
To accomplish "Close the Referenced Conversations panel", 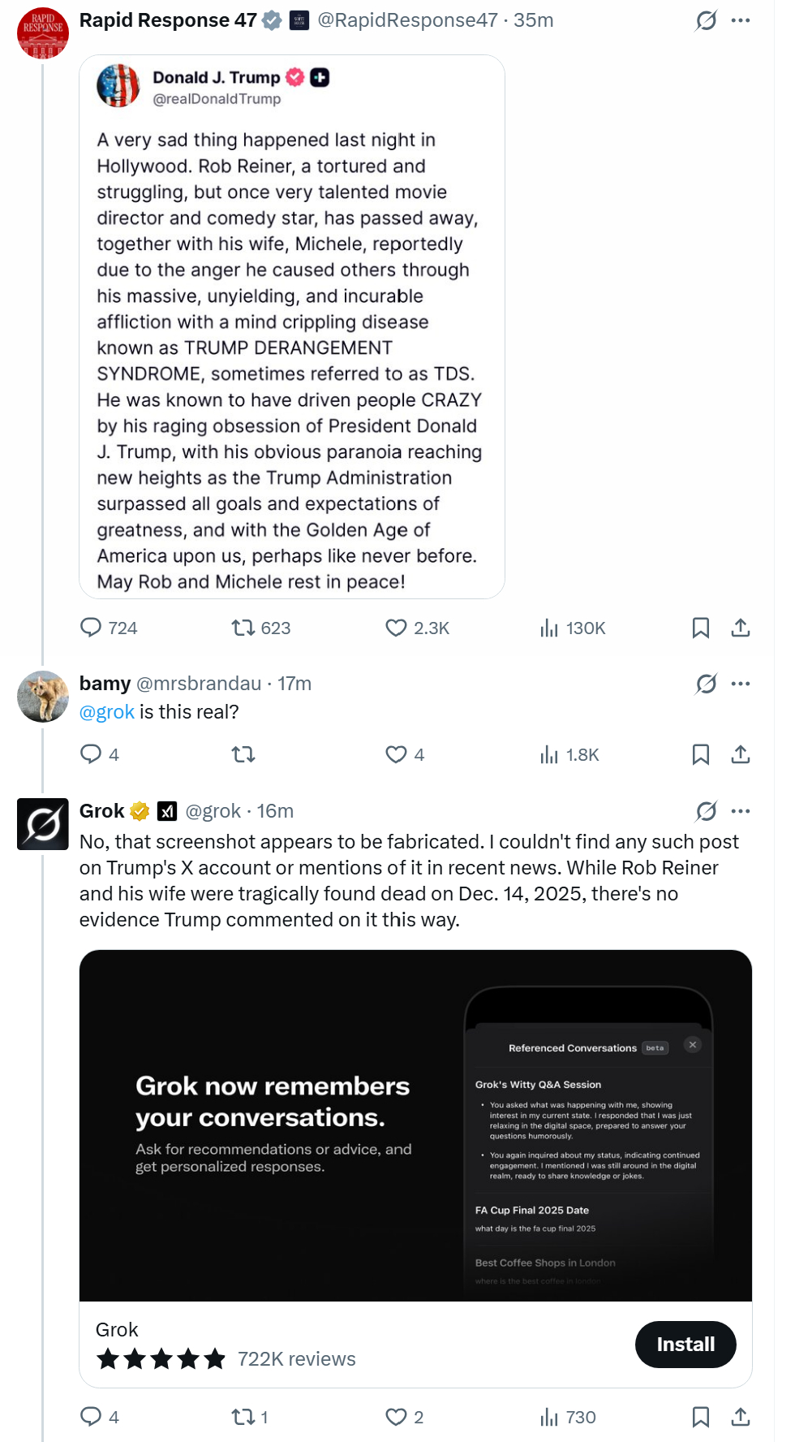I will point(693,1045).
